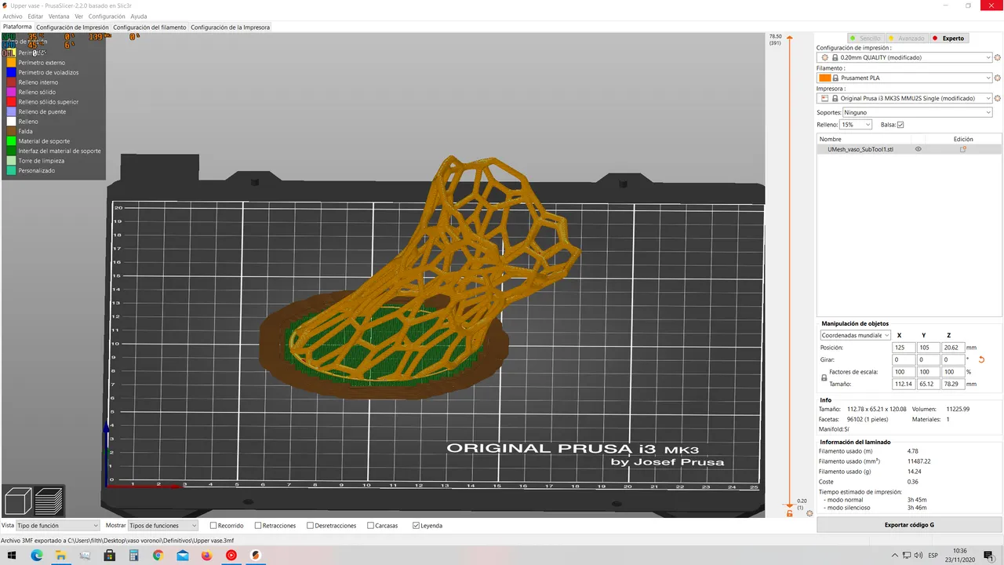This screenshot has width=1004, height=565.
Task: Disable the Leyenda checkbox
Action: [416, 525]
